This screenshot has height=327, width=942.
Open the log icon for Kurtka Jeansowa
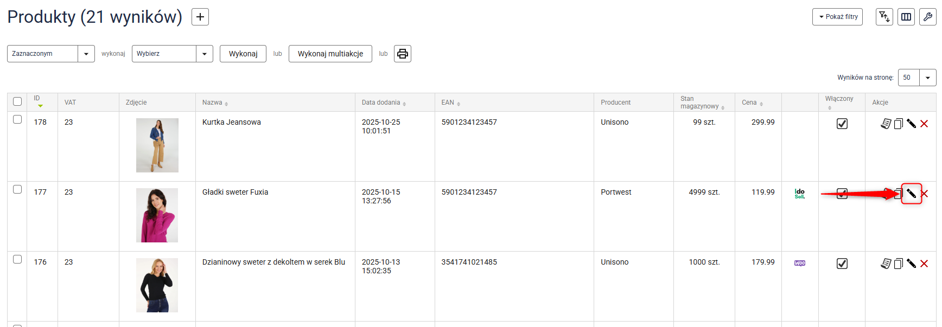pos(886,124)
